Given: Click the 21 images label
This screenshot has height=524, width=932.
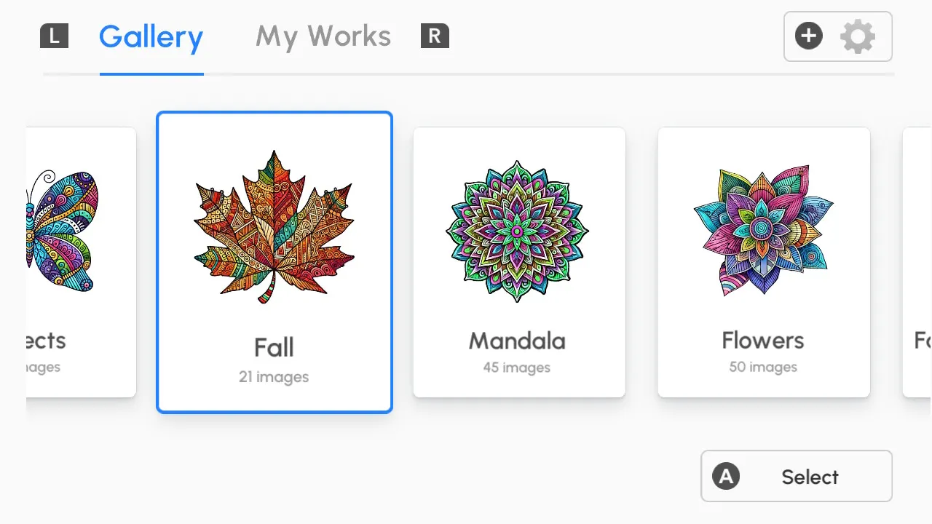Looking at the screenshot, I should click(x=274, y=377).
